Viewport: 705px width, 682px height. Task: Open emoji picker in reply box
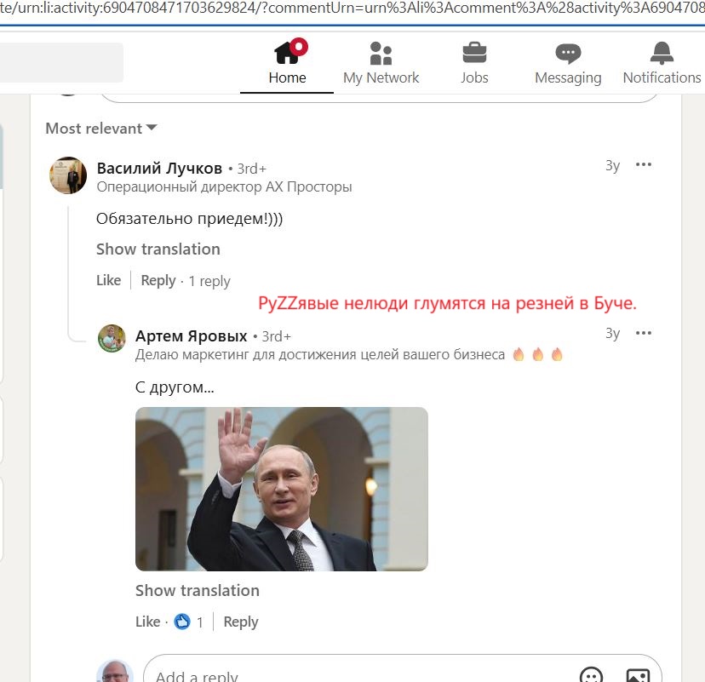pyautogui.click(x=591, y=674)
